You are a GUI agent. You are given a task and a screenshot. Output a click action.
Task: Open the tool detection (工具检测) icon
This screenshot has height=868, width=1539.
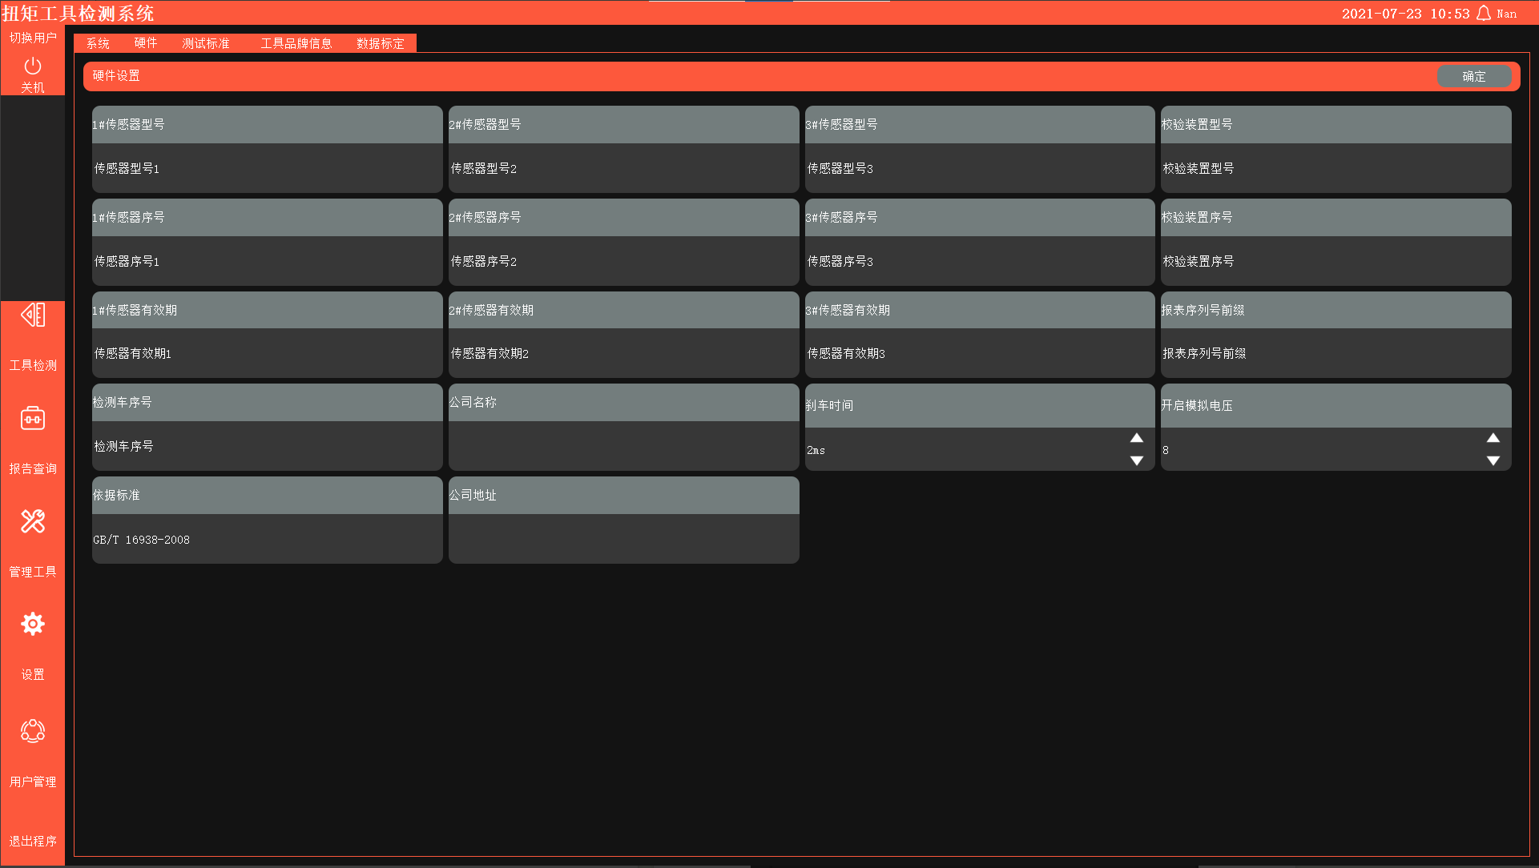click(x=33, y=315)
